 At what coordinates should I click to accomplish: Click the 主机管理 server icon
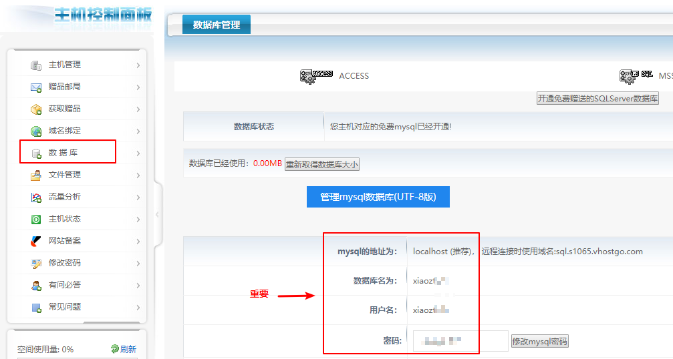(36, 65)
